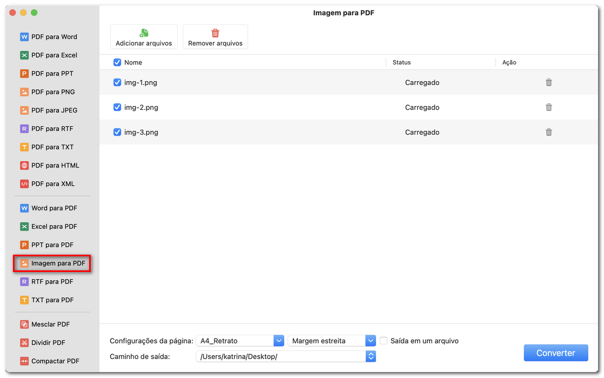604x378 pixels.
Task: Open the Margem estreita margin dropdown
Action: click(370, 341)
